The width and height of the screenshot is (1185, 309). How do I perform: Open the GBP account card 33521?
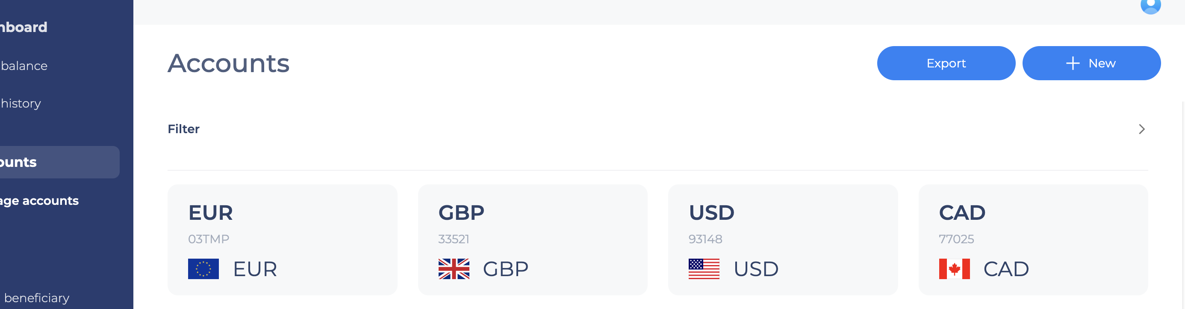(532, 240)
